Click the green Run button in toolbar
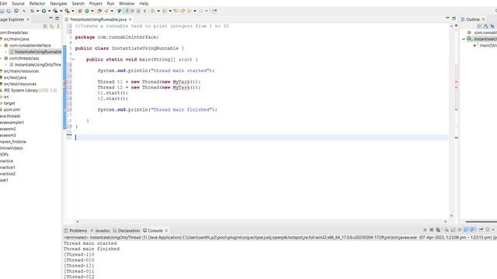 click(43, 11)
